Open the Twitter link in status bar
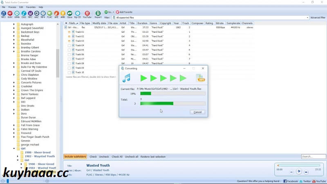The height and width of the screenshot is (184, 327). coord(305,181)
